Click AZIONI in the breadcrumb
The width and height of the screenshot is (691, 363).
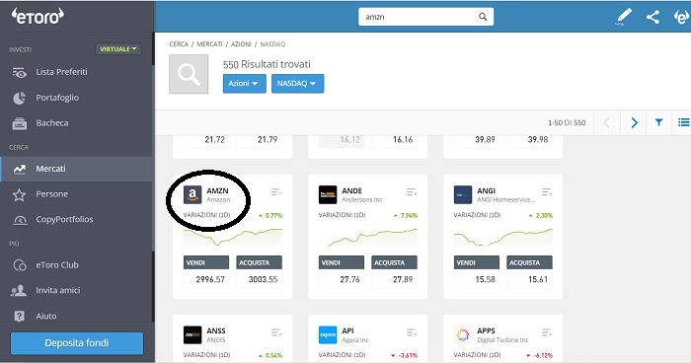point(241,44)
